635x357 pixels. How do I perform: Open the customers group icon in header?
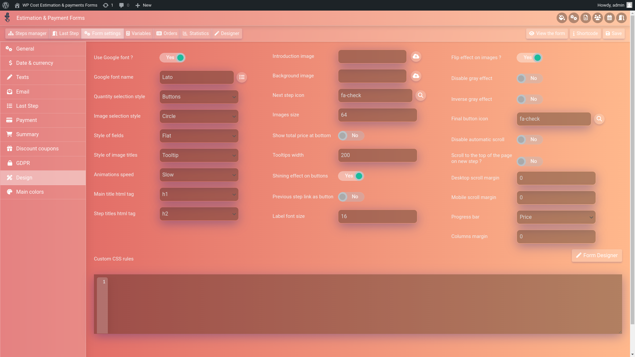click(x=597, y=18)
